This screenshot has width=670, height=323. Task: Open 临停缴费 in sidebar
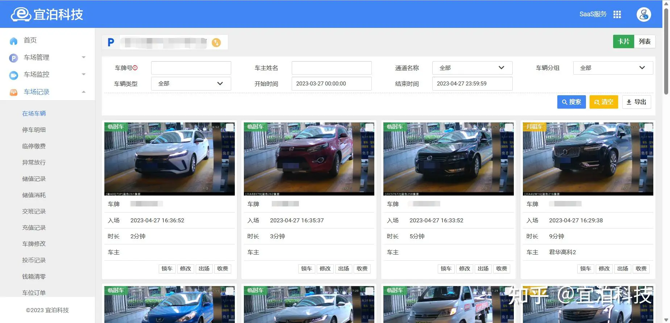click(x=34, y=146)
